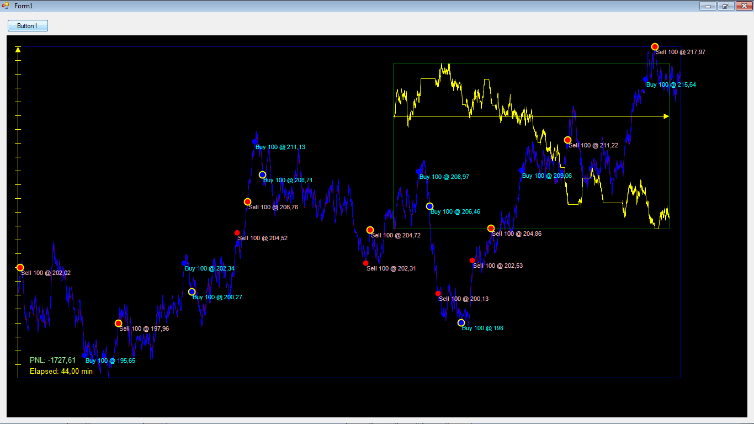The width and height of the screenshot is (754, 424).
Task: Click the Buy 100 @ 202,34 marker
Action: click(x=184, y=263)
